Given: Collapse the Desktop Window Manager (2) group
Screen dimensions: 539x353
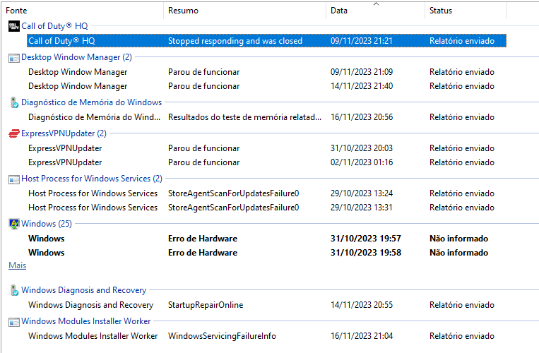Looking at the screenshot, I should (76, 57).
